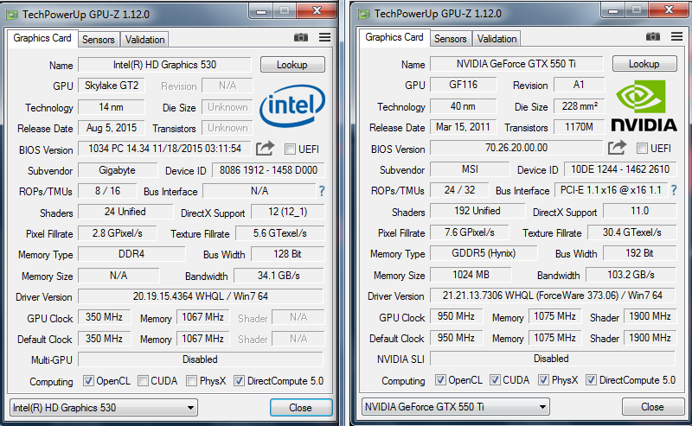Click the Intel logo
Viewport: 692px width, 426px height.
292,105
